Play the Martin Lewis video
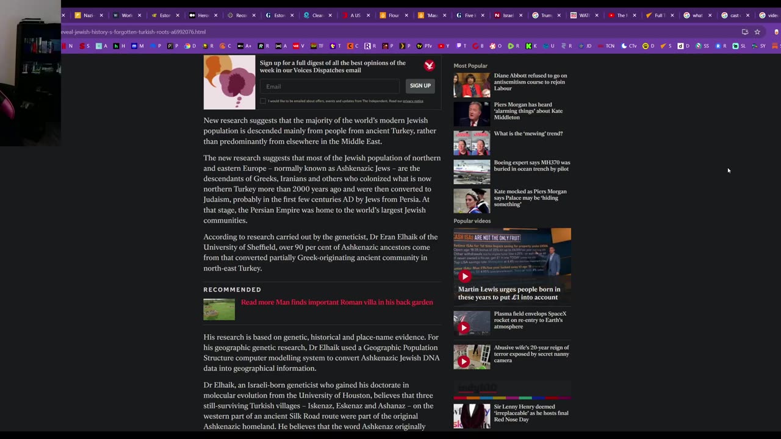The height and width of the screenshot is (439, 781). coord(465,276)
